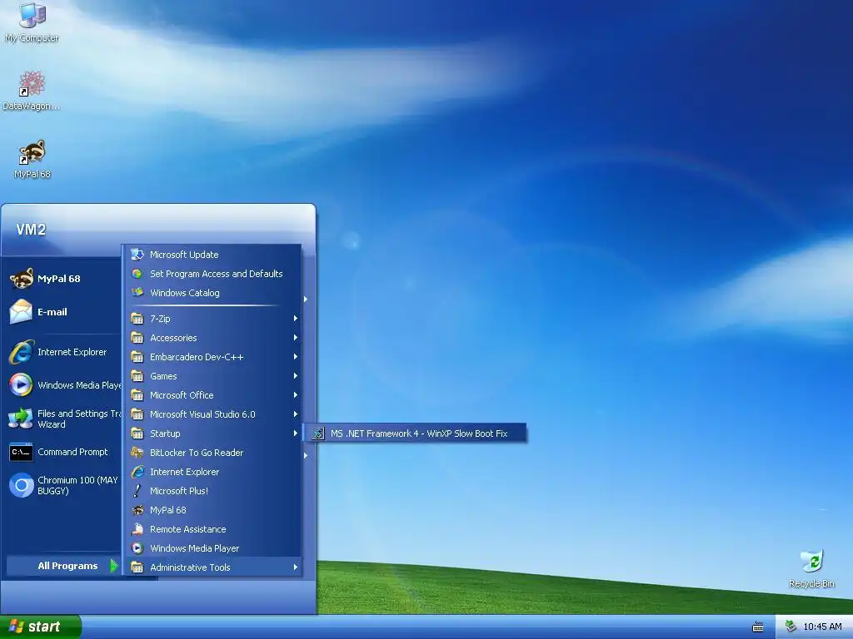Click the Command Prompt icon
This screenshot has width=853, height=639.
pyautogui.click(x=21, y=452)
